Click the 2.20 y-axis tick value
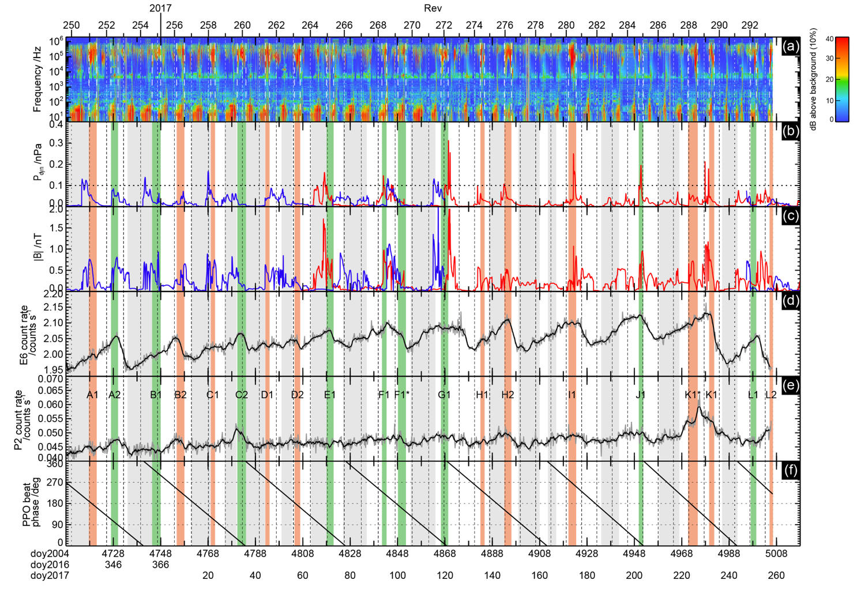The image size is (861, 591). [x=53, y=294]
